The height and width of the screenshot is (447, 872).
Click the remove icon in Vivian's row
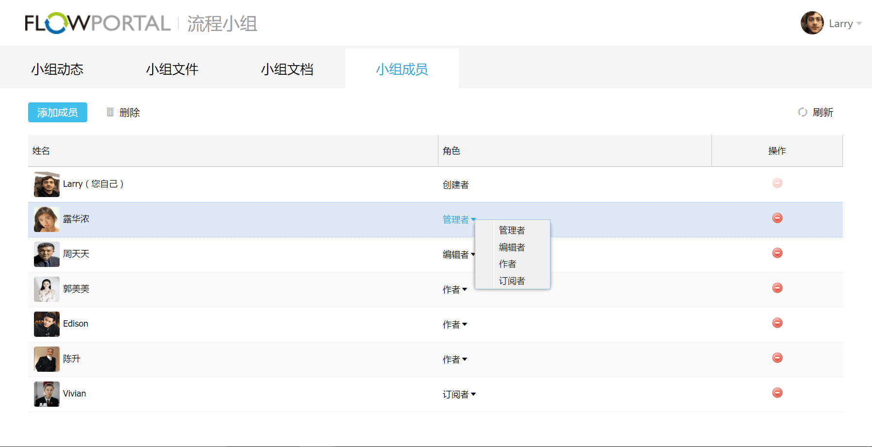[777, 393]
